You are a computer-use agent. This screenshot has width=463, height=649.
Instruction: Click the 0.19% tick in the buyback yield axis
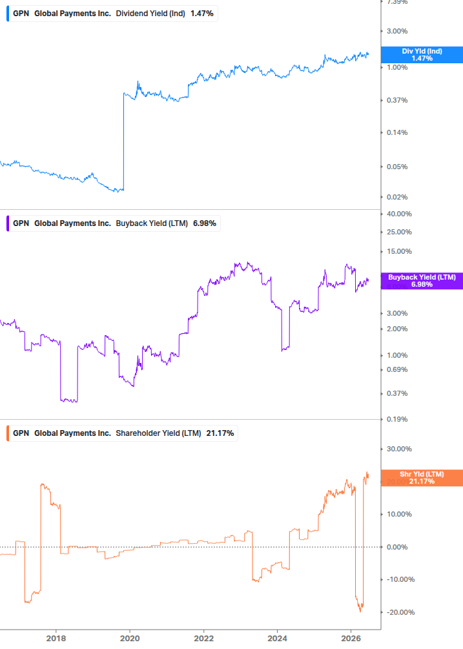(x=397, y=419)
